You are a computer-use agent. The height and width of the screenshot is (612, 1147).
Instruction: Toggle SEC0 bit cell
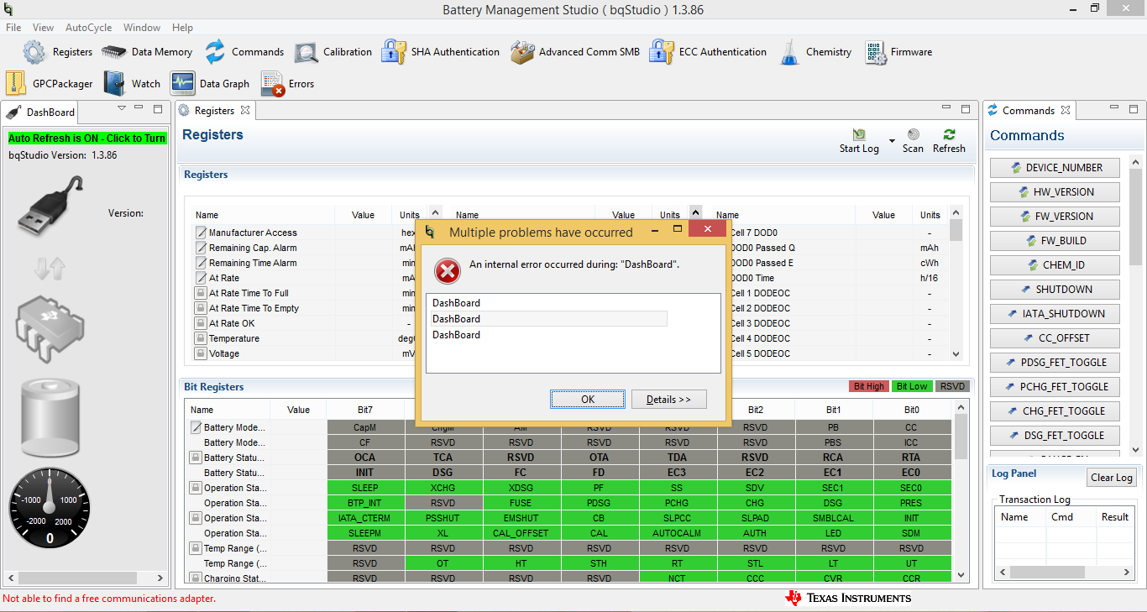[912, 488]
